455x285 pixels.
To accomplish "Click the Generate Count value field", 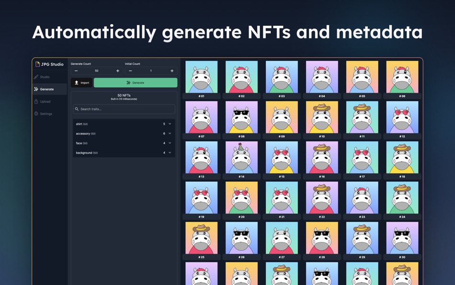I will pos(97,71).
